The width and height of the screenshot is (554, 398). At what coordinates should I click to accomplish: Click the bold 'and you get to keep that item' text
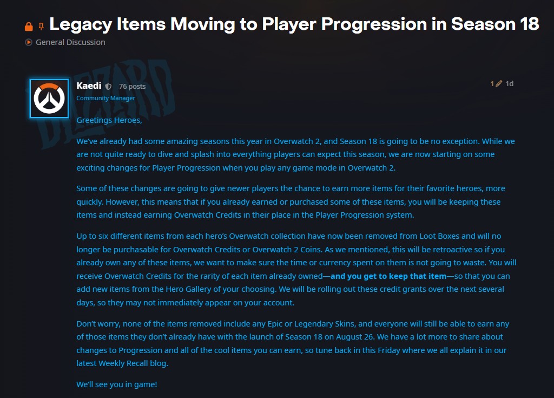(x=388, y=276)
